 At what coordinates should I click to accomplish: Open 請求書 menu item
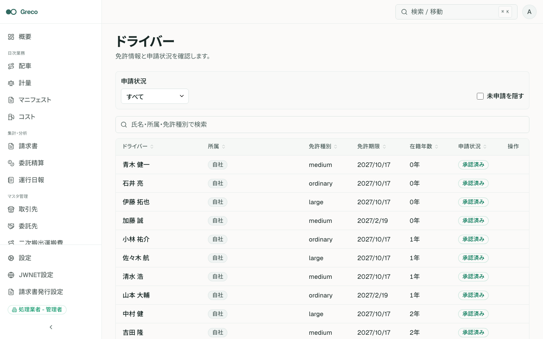click(x=51, y=146)
